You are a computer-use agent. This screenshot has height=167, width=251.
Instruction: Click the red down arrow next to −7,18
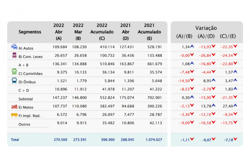(x=235, y=139)
